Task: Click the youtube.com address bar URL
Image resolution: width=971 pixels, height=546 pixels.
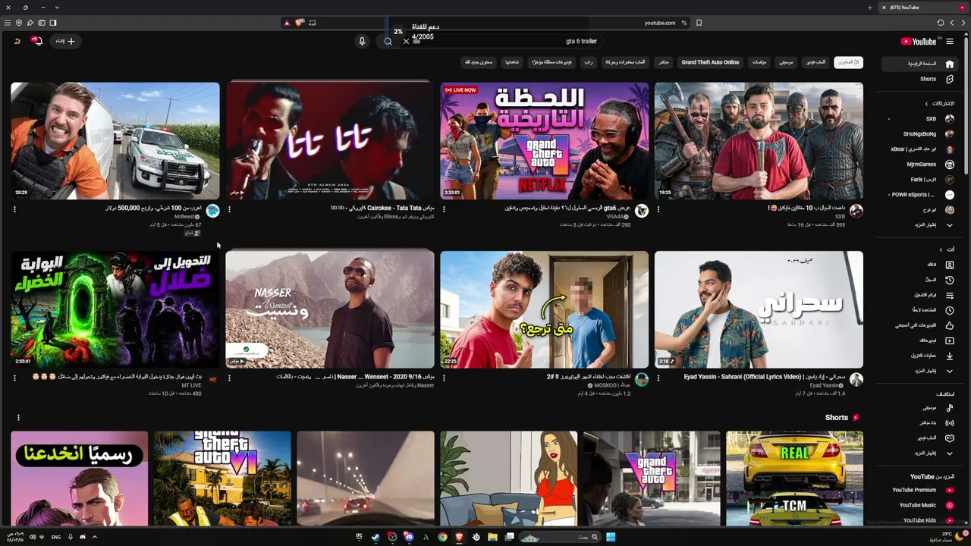Action: (x=659, y=23)
